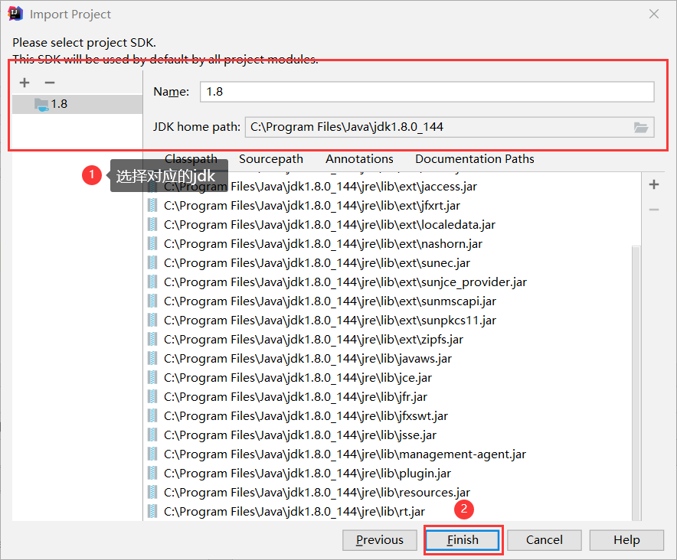
Task: Click the jar icon next to rt.jar
Action: [x=151, y=511]
